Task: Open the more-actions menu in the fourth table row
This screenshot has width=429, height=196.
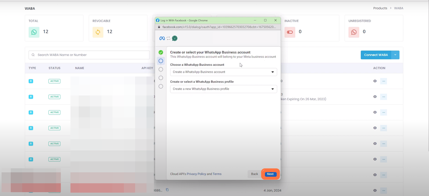Action: (384, 128)
